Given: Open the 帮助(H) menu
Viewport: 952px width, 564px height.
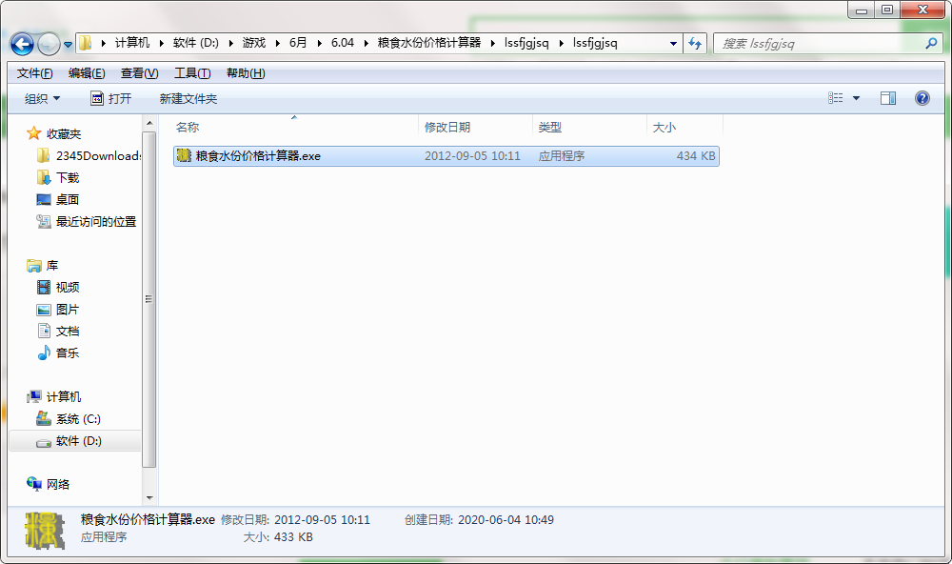Looking at the screenshot, I should click(246, 73).
